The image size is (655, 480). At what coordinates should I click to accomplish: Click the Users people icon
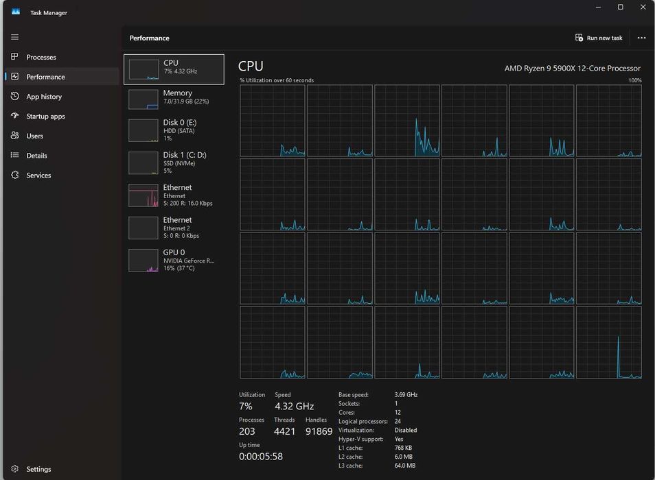pos(14,135)
